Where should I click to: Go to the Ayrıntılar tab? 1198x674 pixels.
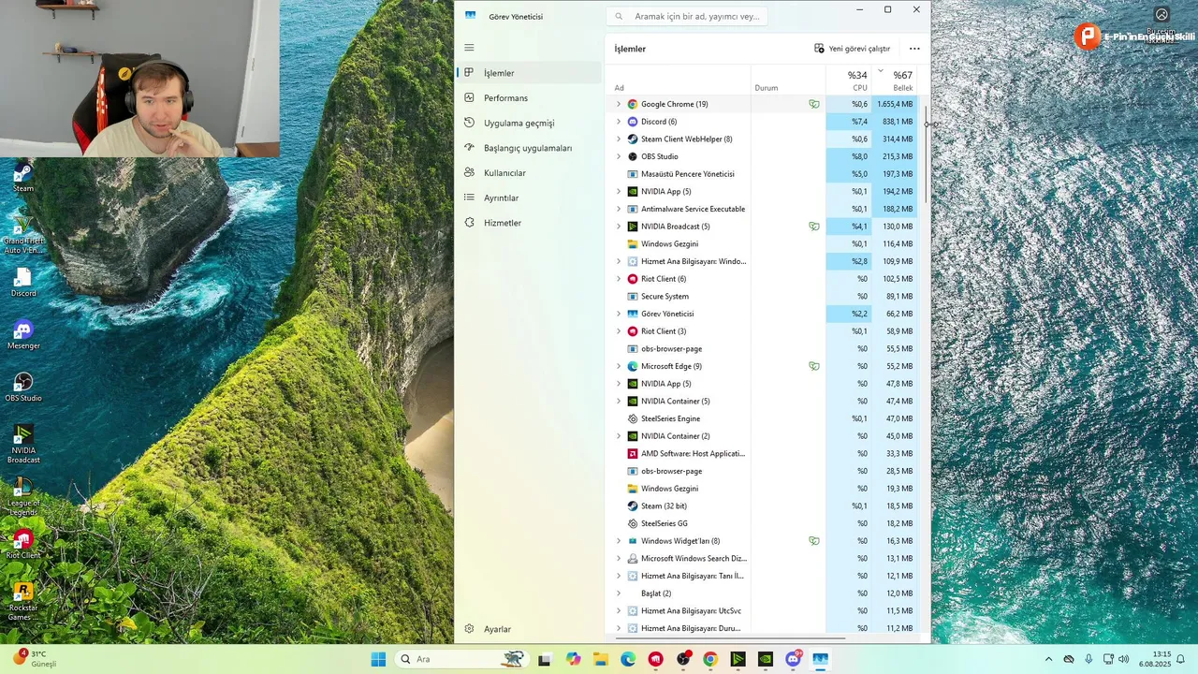[x=529, y=198]
